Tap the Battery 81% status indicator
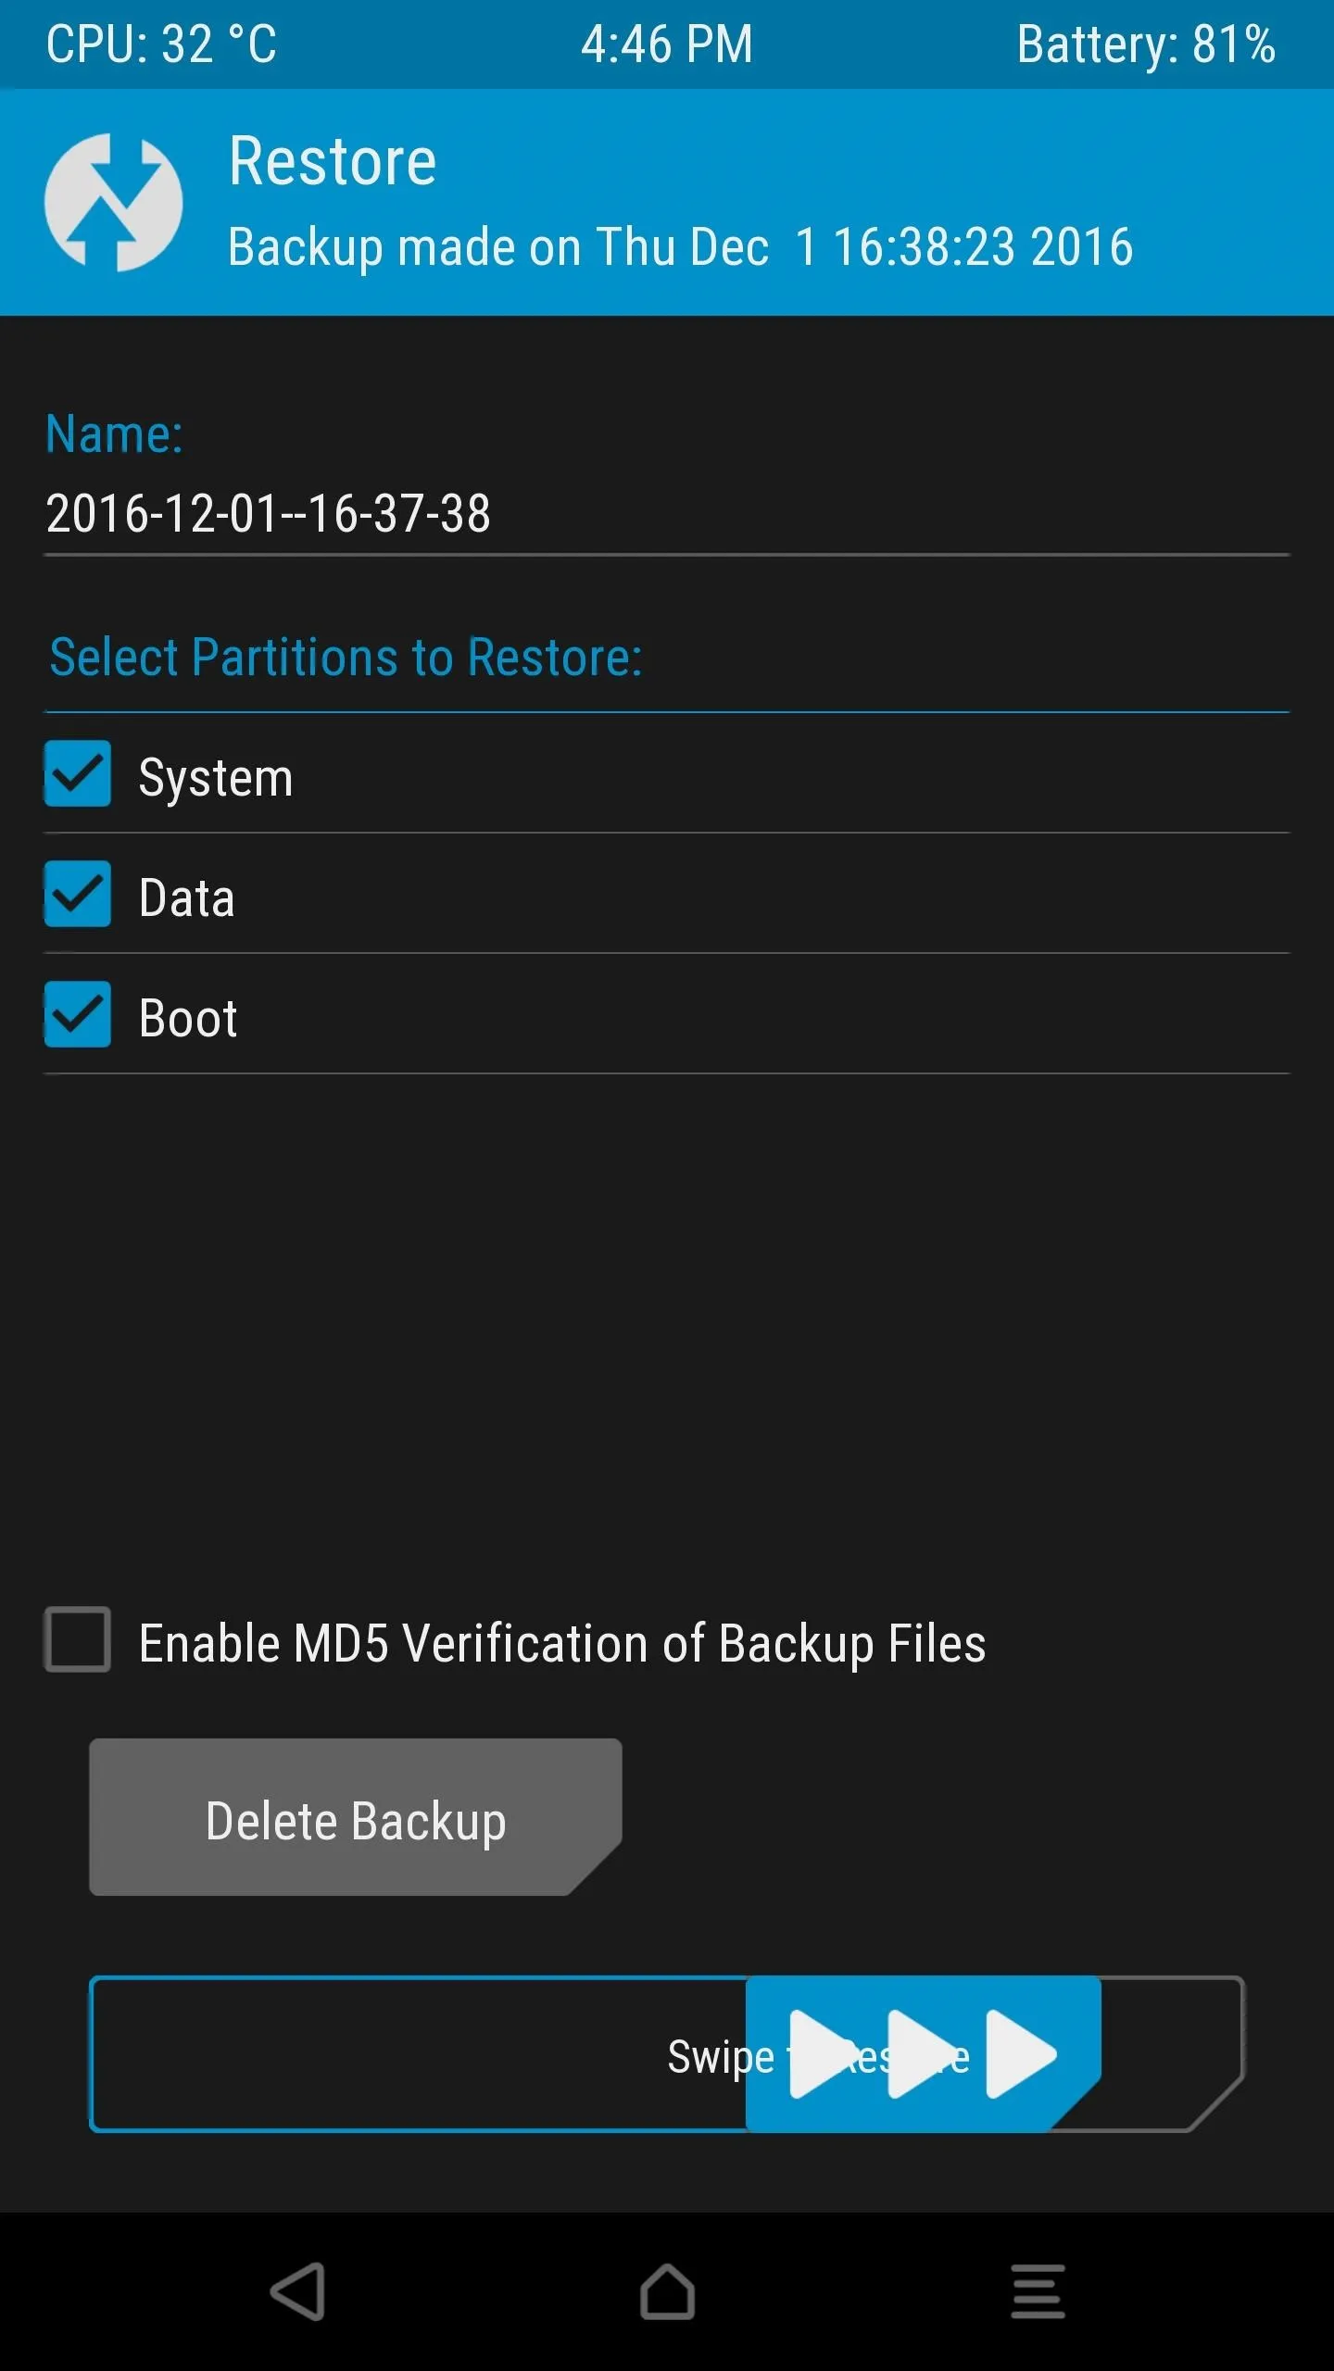Image resolution: width=1334 pixels, height=2371 pixels. (1146, 44)
